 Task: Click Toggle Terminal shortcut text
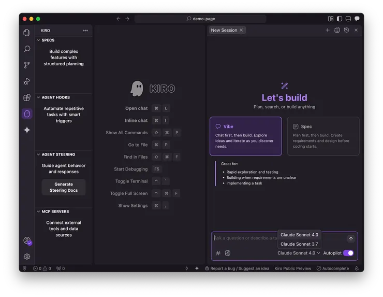[131, 181]
